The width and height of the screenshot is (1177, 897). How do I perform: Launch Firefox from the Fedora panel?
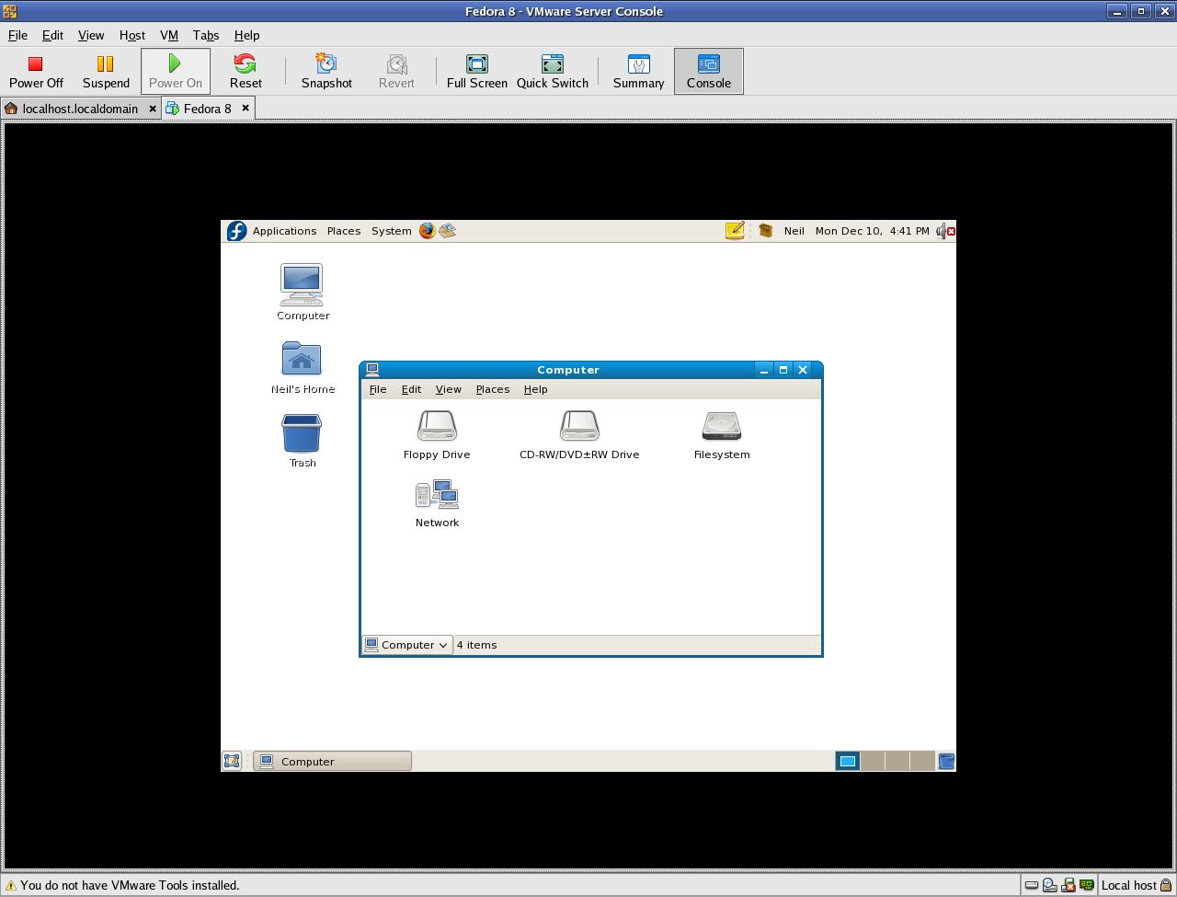tap(427, 231)
